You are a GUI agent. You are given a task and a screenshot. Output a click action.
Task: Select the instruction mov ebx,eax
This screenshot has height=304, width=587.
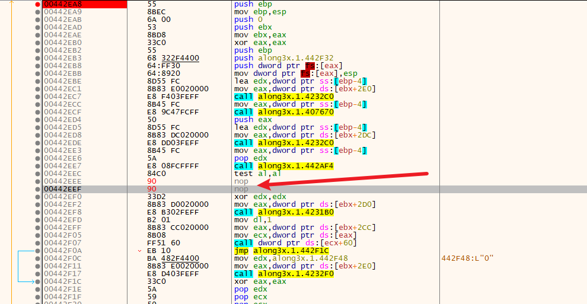coord(260,35)
